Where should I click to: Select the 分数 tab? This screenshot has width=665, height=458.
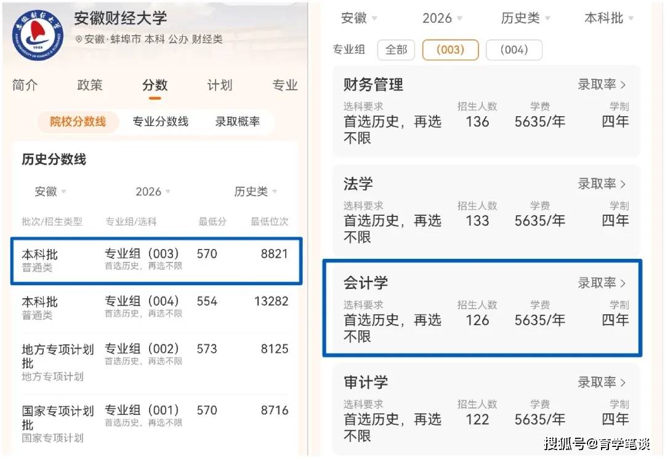[155, 85]
